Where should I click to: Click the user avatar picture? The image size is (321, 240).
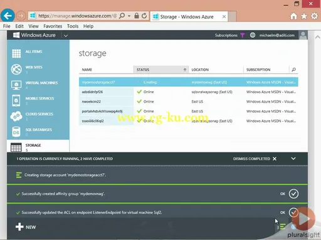tap(303, 35)
